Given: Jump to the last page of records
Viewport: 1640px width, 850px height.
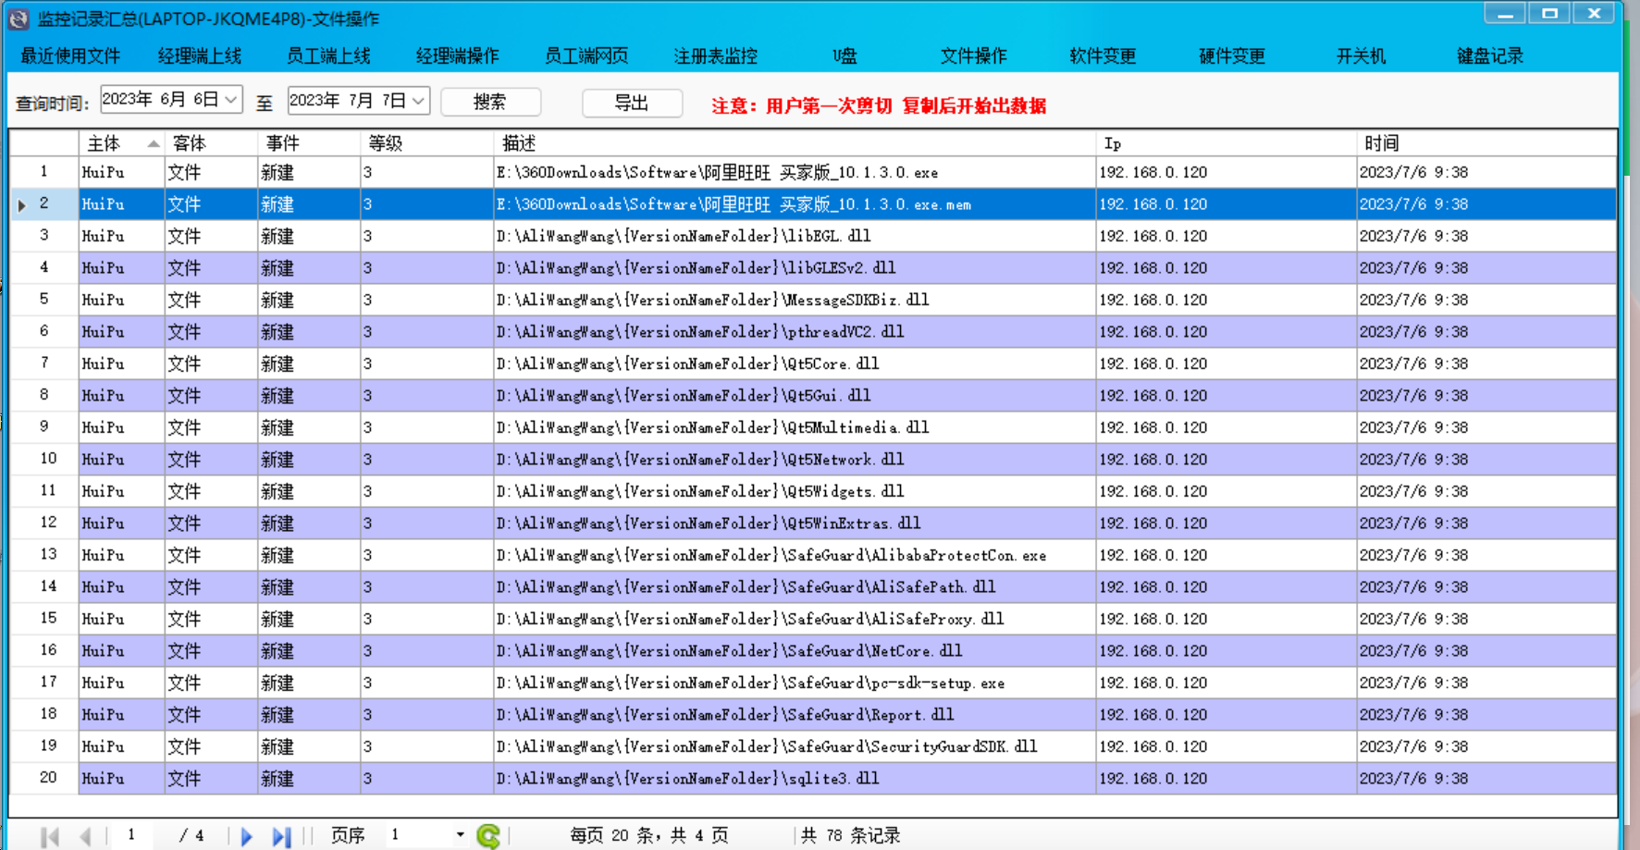Looking at the screenshot, I should [281, 836].
